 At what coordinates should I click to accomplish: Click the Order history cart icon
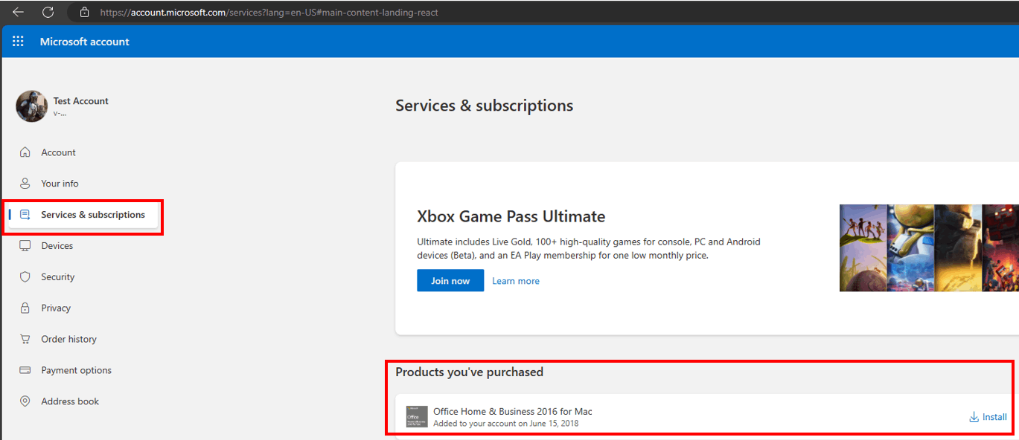coord(25,340)
